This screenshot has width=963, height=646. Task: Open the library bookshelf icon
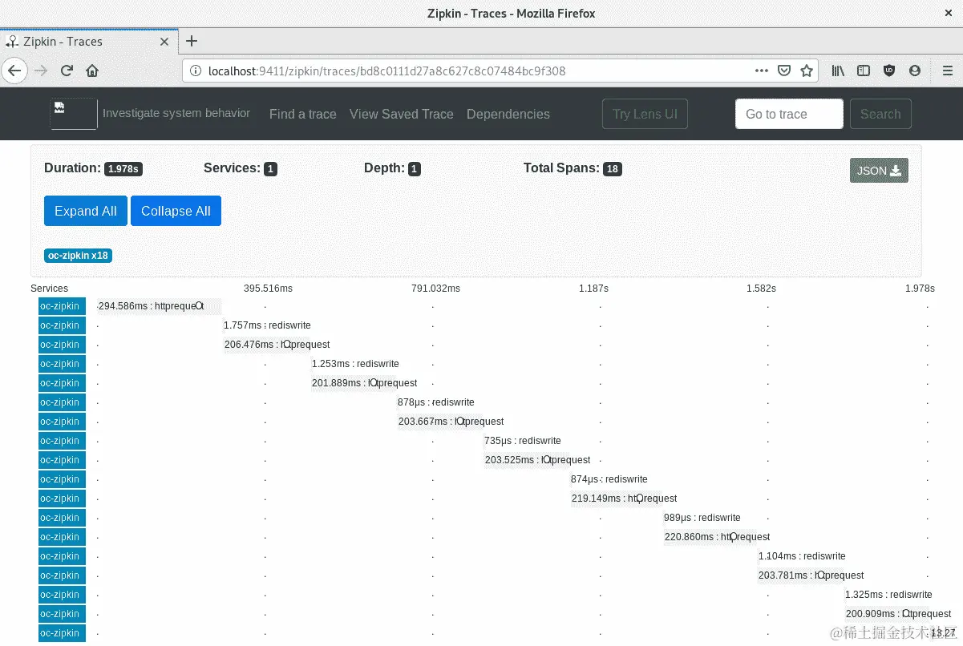click(x=838, y=71)
